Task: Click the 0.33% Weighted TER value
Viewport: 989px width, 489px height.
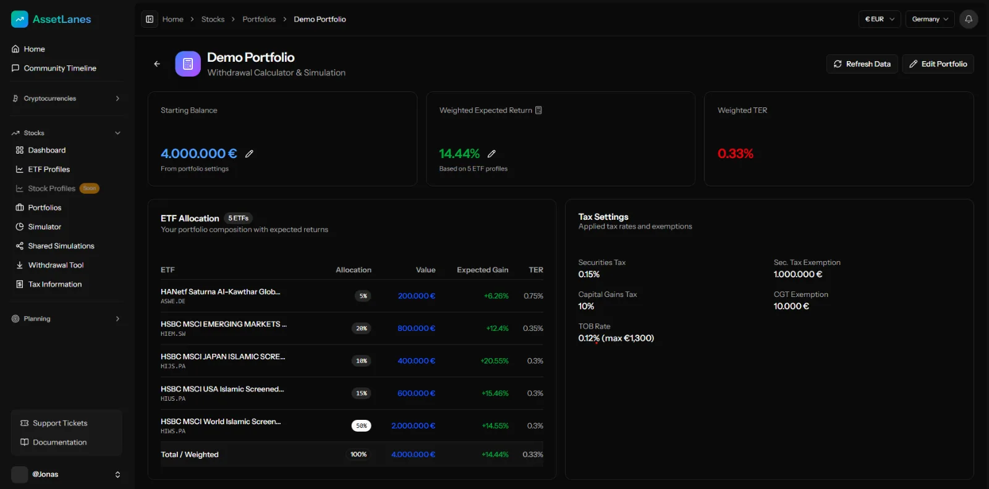Action: [736, 154]
